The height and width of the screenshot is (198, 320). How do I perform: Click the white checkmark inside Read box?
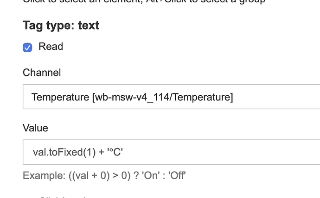[27, 48]
